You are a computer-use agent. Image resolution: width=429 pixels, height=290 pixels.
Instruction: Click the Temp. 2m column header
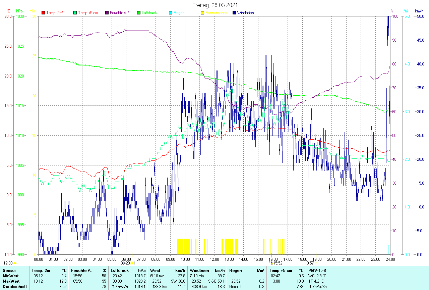coord(41,271)
